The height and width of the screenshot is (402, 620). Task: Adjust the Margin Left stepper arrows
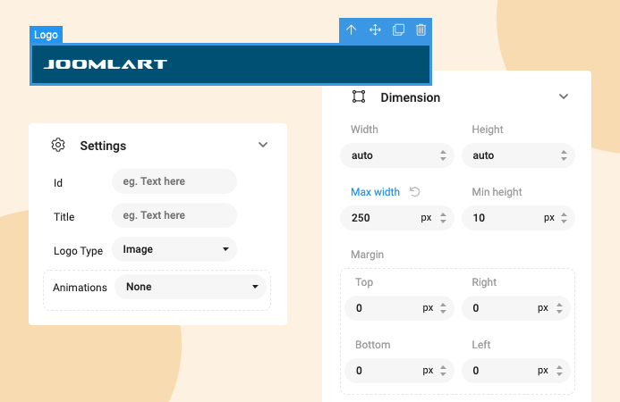pos(559,371)
